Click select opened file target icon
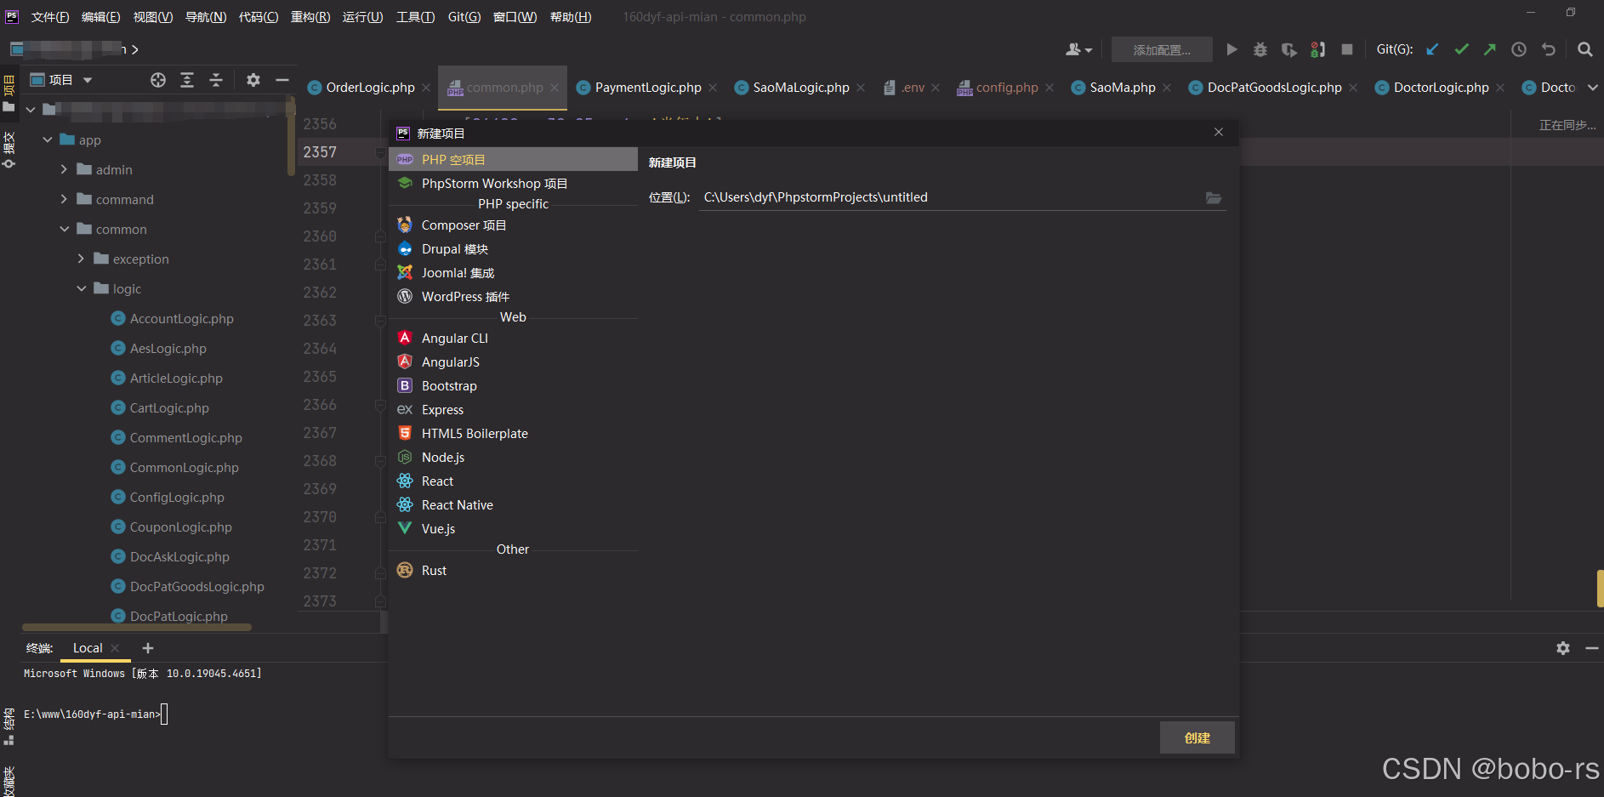1604x797 pixels. point(158,80)
